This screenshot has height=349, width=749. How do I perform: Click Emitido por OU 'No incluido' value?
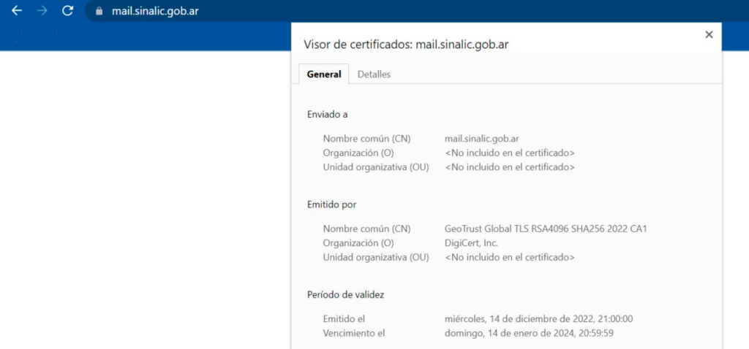pyautogui.click(x=510, y=258)
